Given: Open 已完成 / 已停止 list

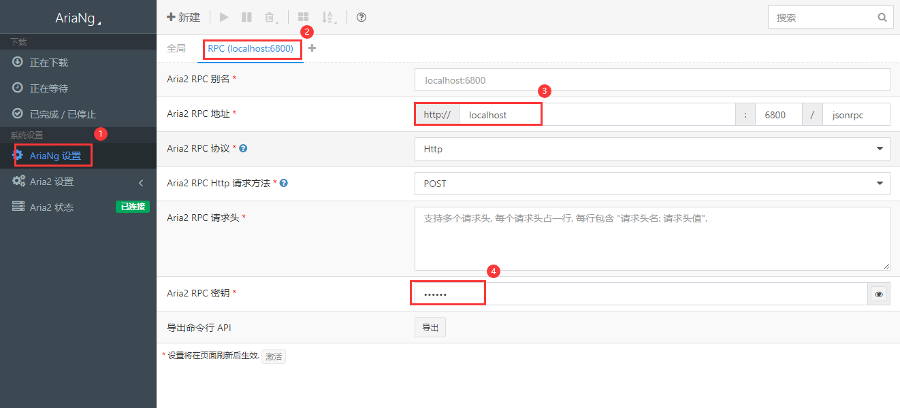Looking at the screenshot, I should tap(78, 114).
